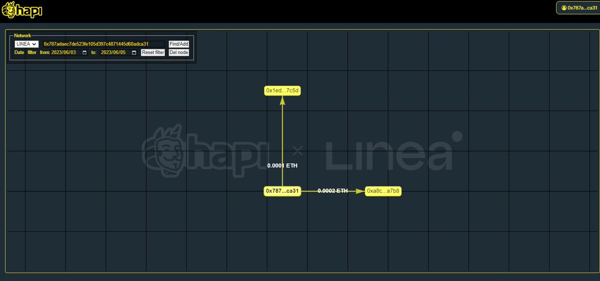Click the from date field 2023/06/03
Viewport: 600px width, 281px height.
(x=69, y=52)
